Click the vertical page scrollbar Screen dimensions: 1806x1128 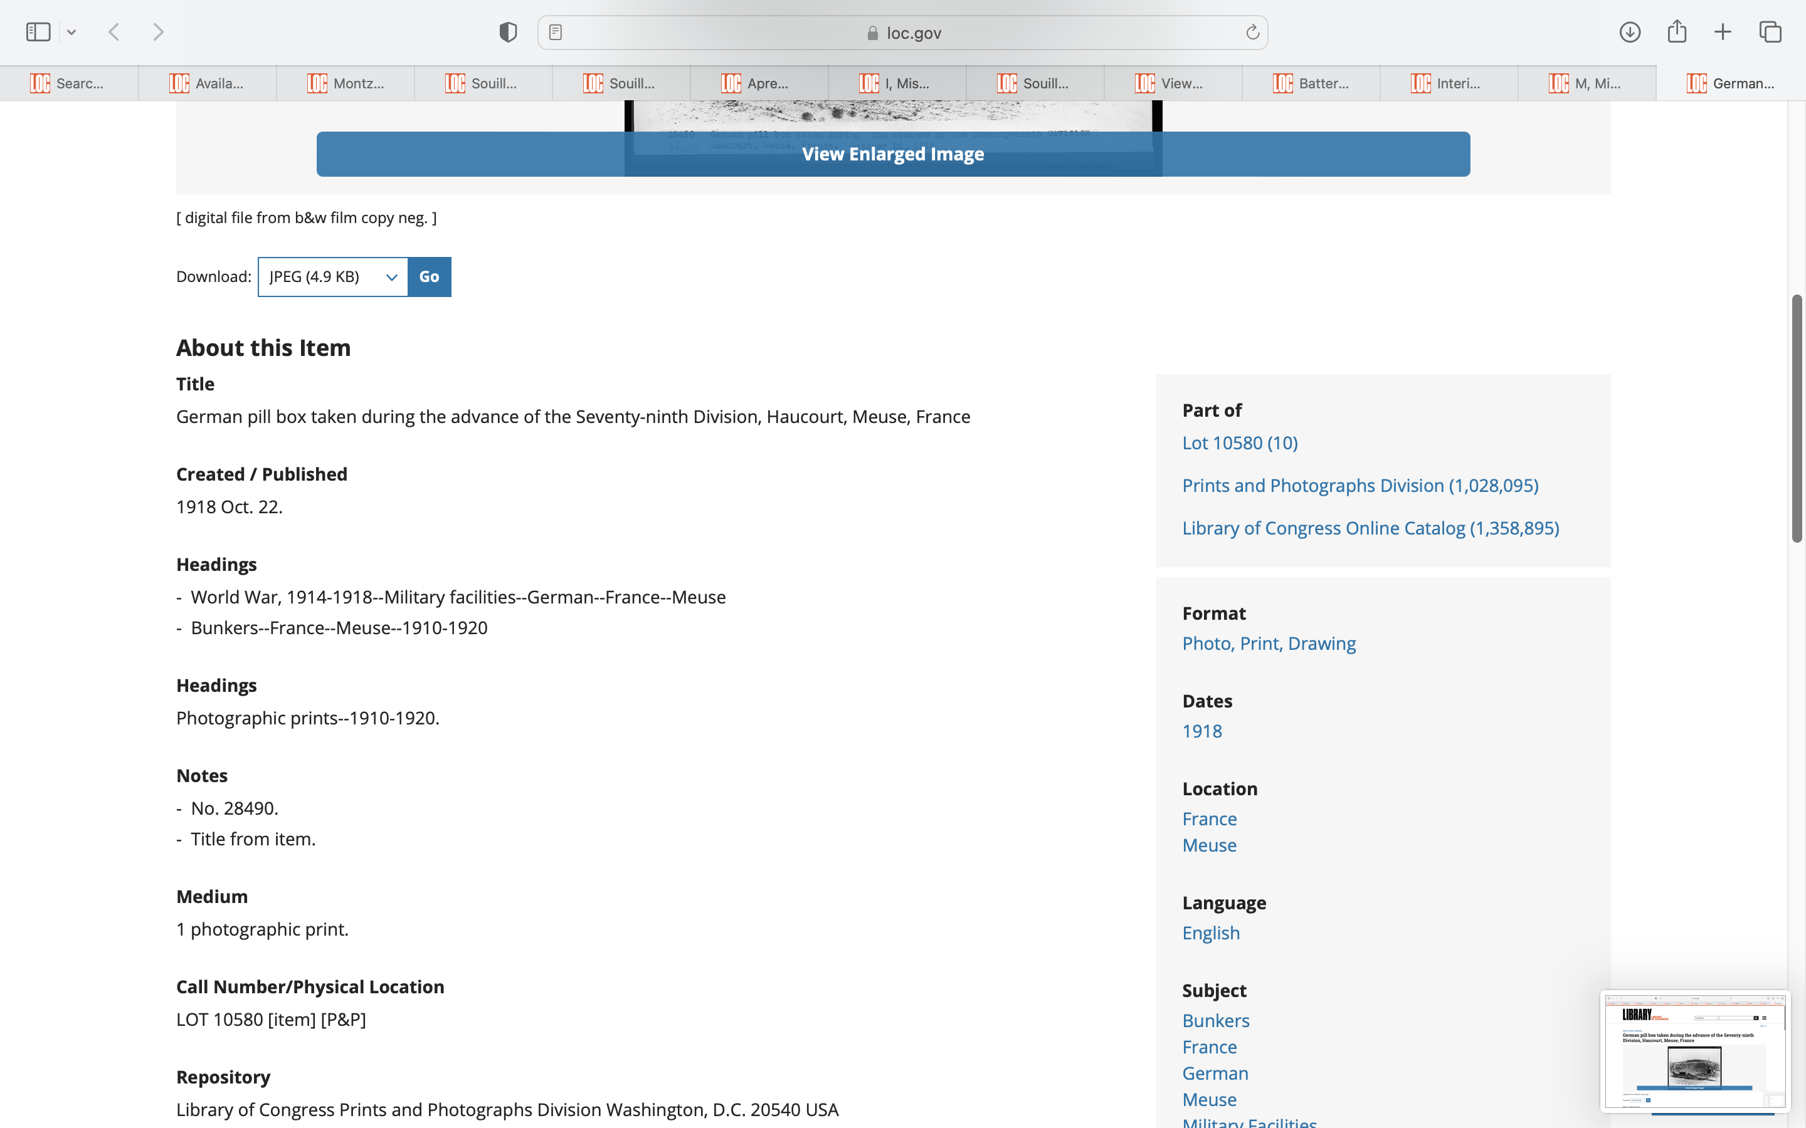pos(1797,418)
